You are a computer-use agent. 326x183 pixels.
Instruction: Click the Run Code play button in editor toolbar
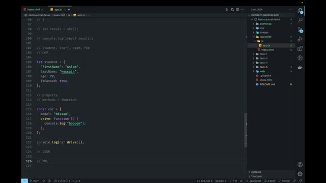[227, 10]
